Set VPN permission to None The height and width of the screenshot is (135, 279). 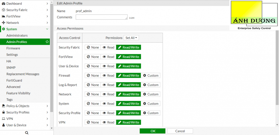[93, 123]
